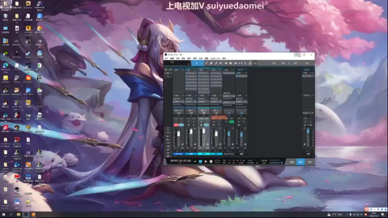
Task: Click the Main channel's volume fader
Action: click(x=308, y=131)
